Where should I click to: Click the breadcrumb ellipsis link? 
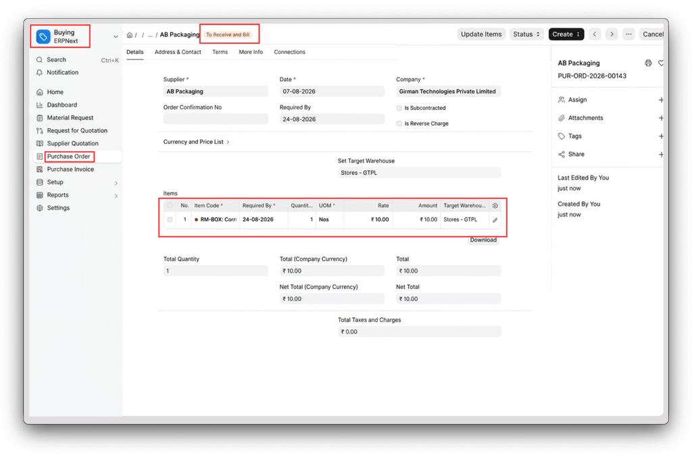(x=151, y=35)
